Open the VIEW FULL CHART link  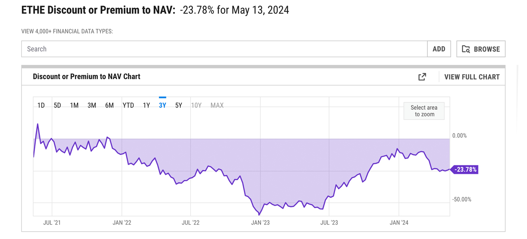click(472, 77)
